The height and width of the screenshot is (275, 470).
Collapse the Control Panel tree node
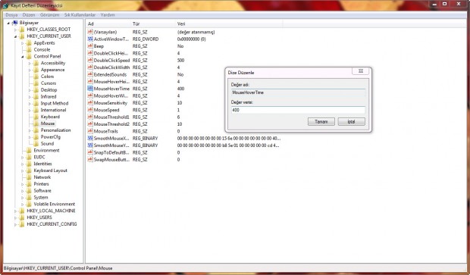point(23,57)
